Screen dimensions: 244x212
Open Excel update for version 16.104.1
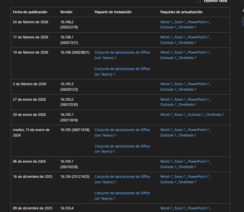(180, 161)
